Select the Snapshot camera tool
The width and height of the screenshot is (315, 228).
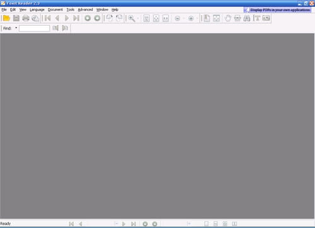pyautogui.click(x=266, y=18)
